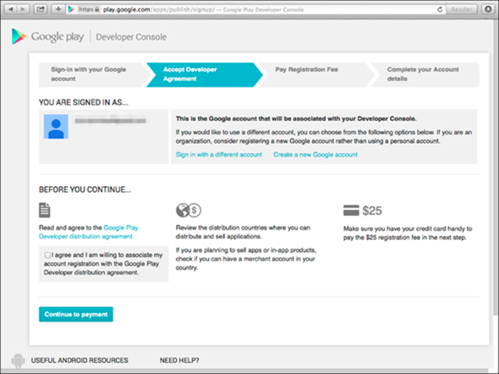
Task: Click the credit card icon beside $25
Action: (351, 210)
